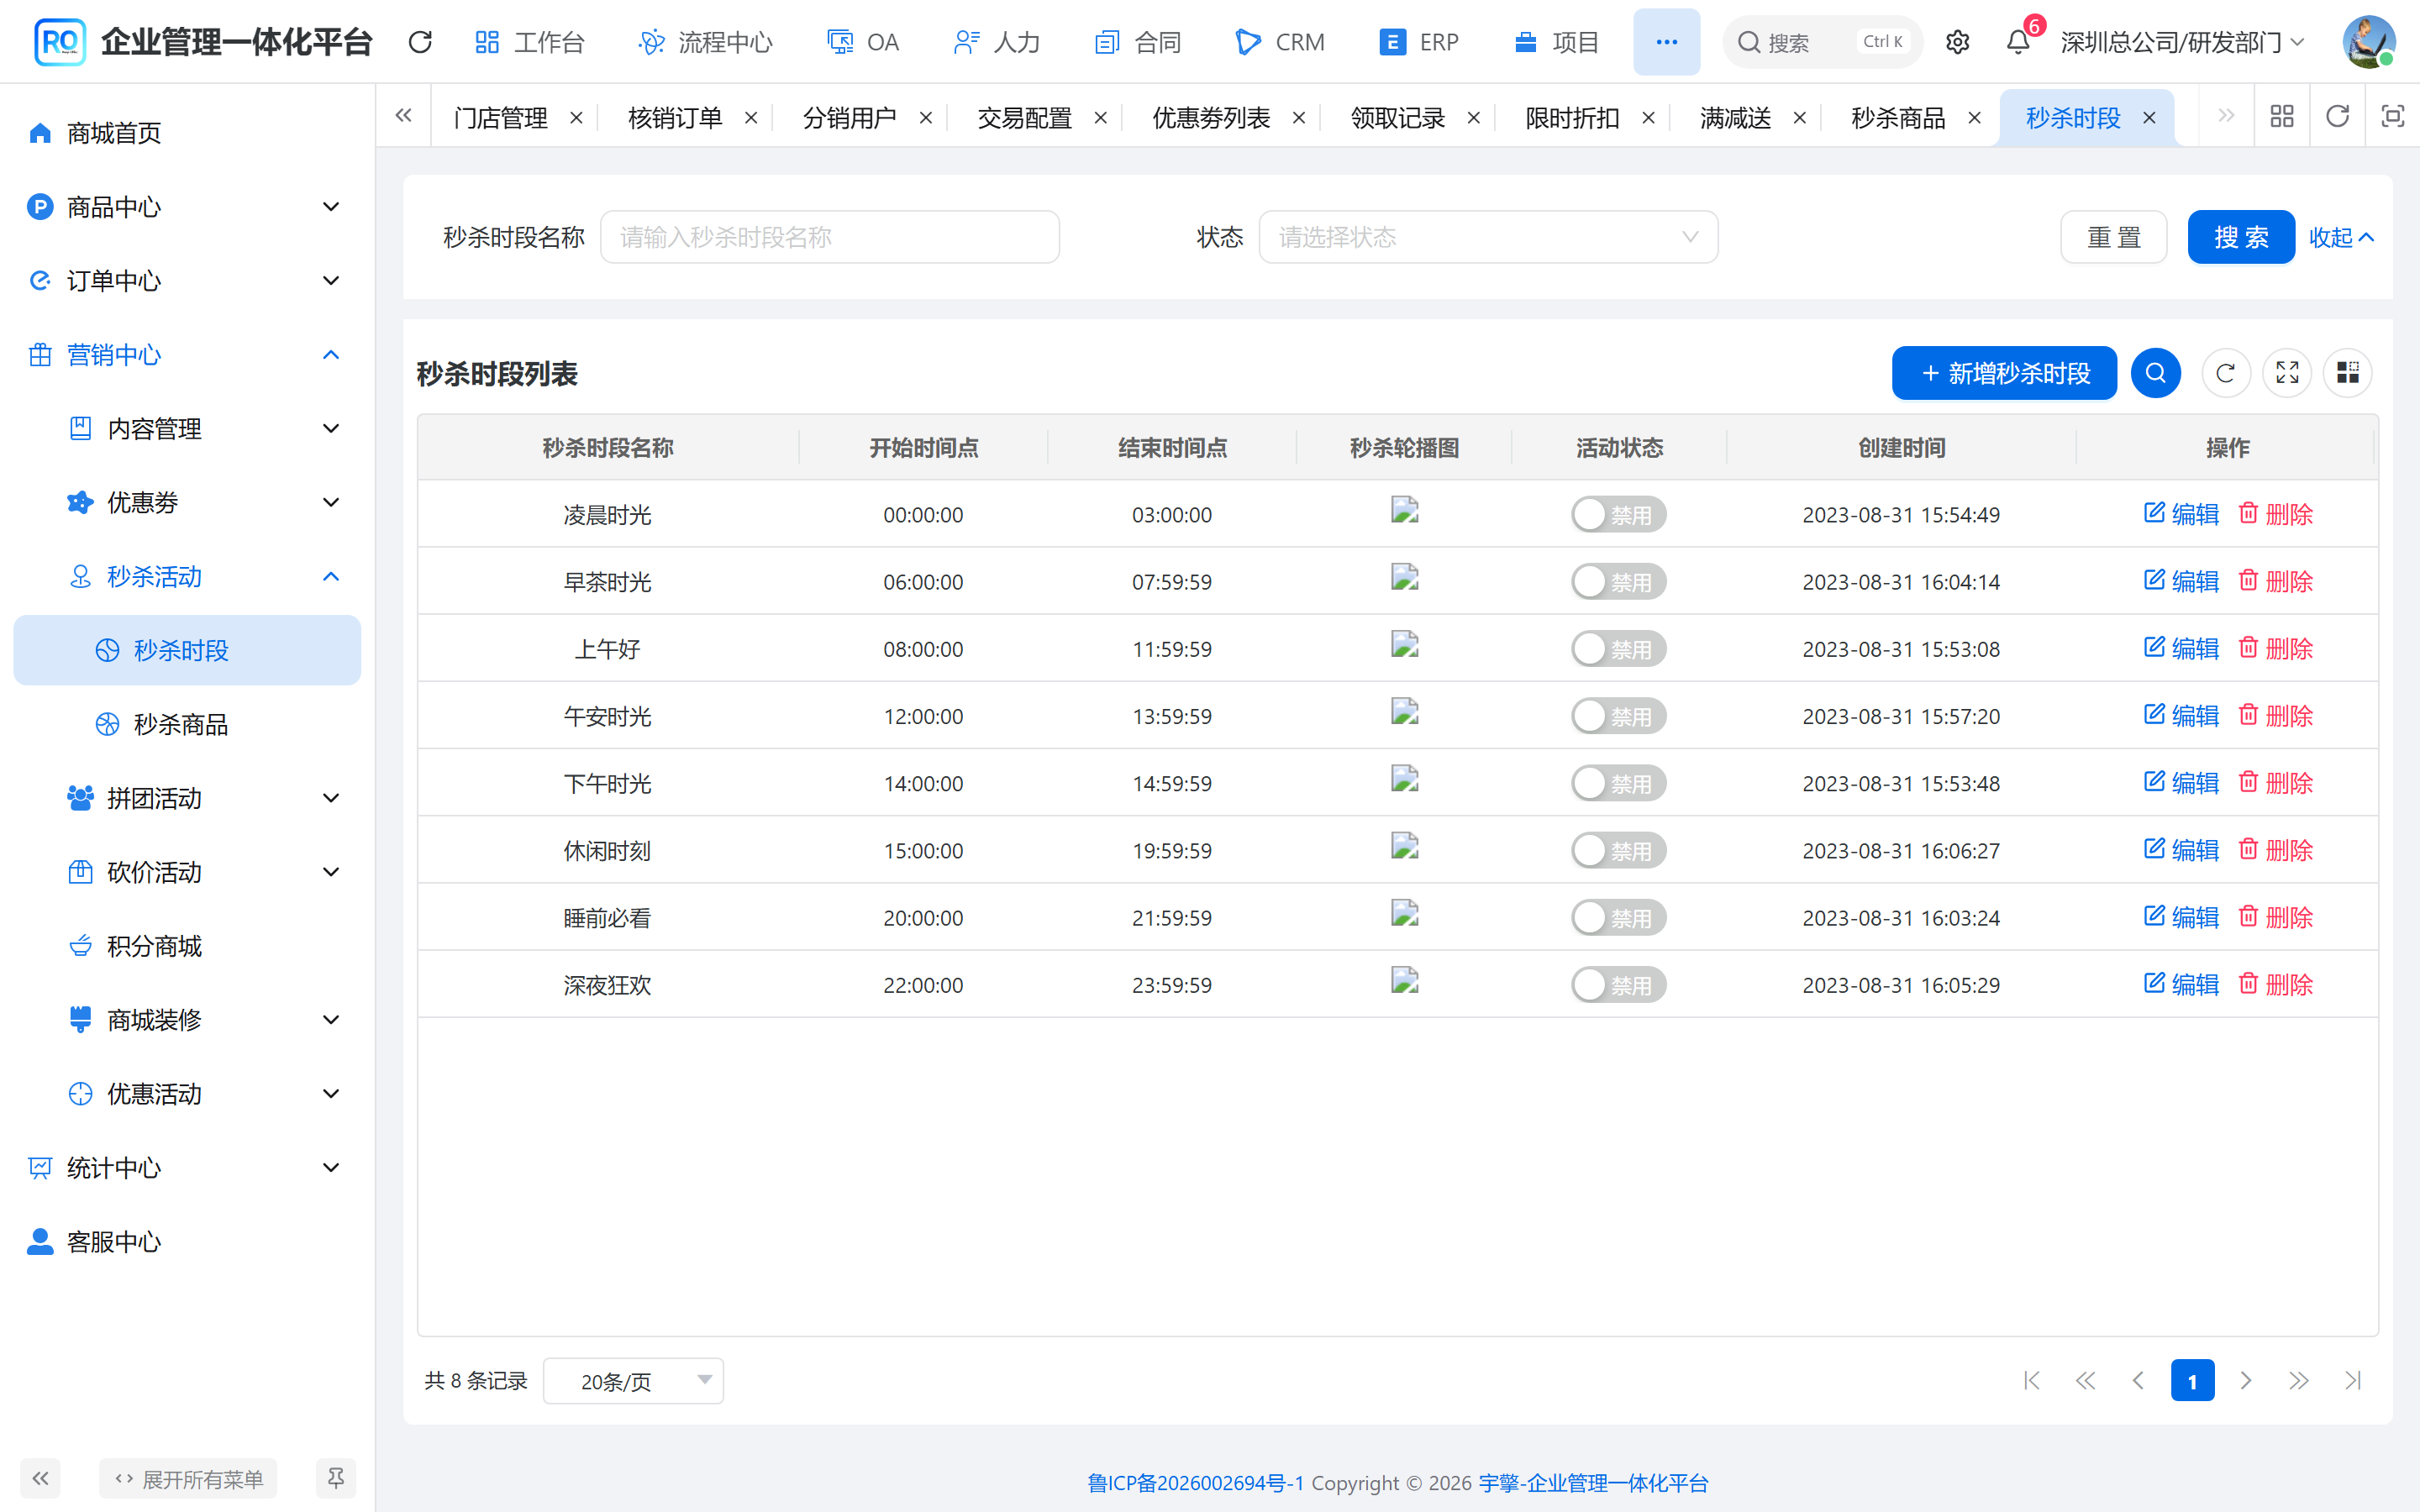Screen dimensions: 2420x1512
Task: Open the 20条/页 page size dropdown
Action: click(x=633, y=1381)
